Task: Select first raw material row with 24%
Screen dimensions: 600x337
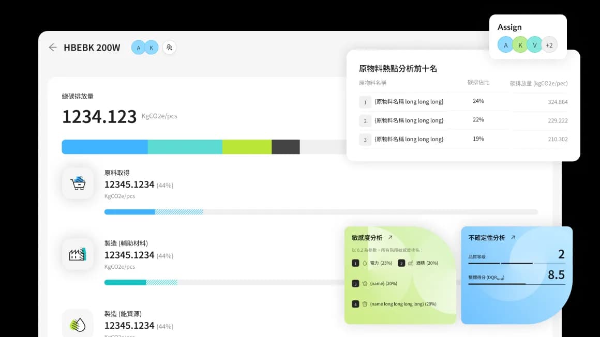Action: coord(463,102)
